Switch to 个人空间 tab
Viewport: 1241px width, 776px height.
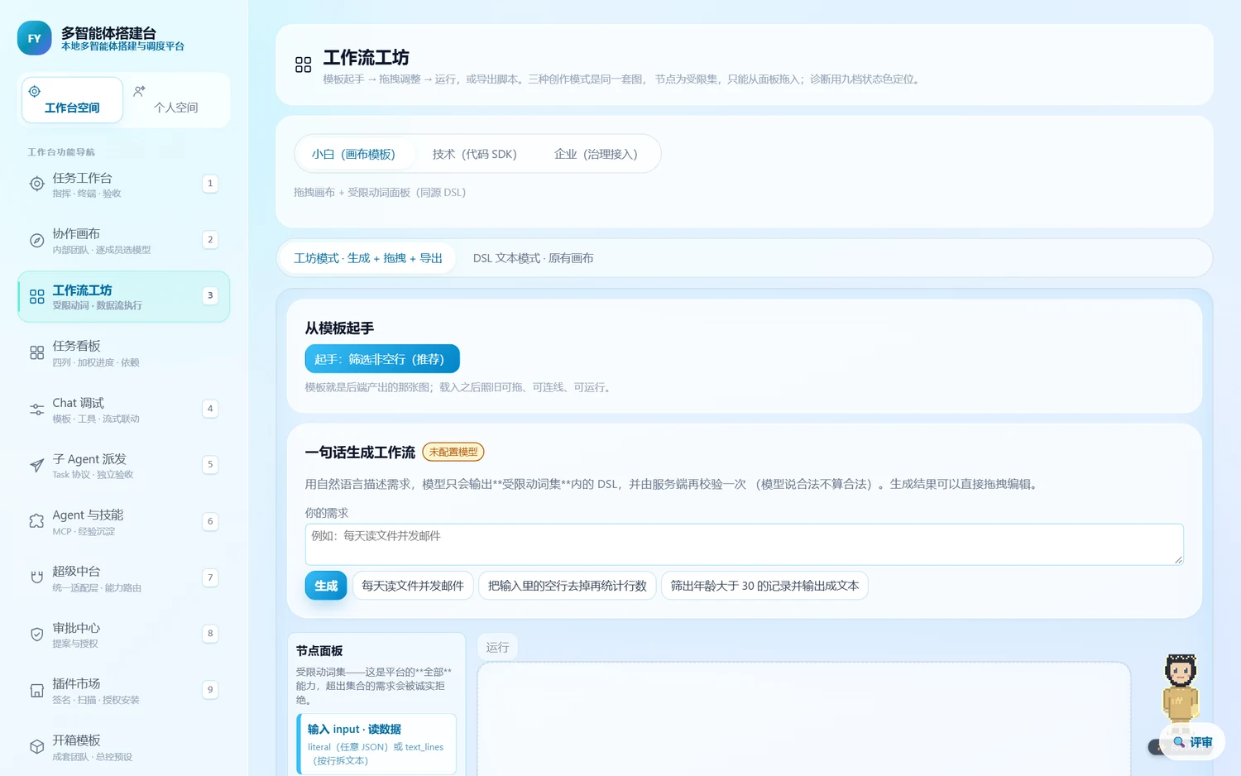[175, 100]
